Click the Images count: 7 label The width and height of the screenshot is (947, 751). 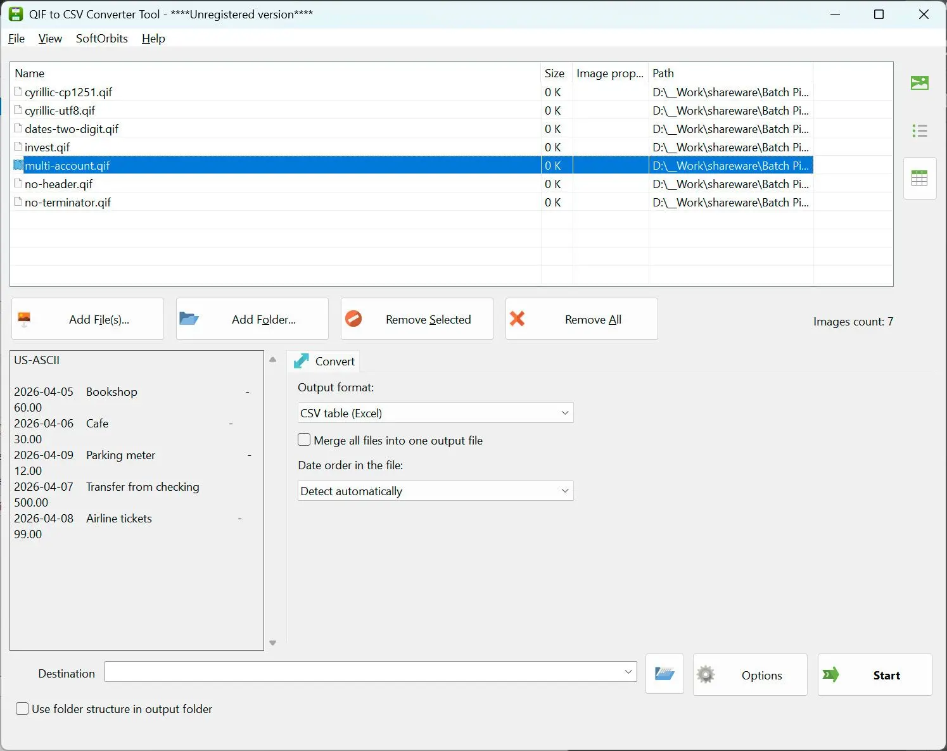853,321
